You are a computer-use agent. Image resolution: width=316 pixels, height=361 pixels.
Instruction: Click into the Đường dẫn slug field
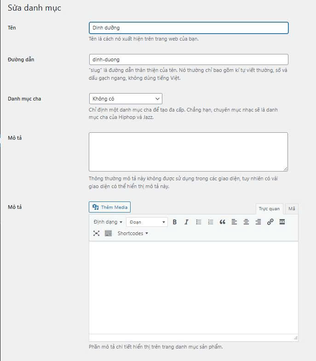189,59
